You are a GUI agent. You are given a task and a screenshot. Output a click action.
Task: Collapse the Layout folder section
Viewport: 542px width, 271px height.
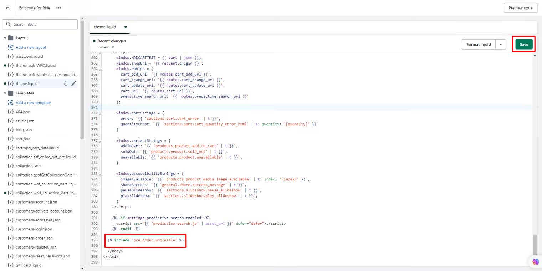(x=5, y=38)
